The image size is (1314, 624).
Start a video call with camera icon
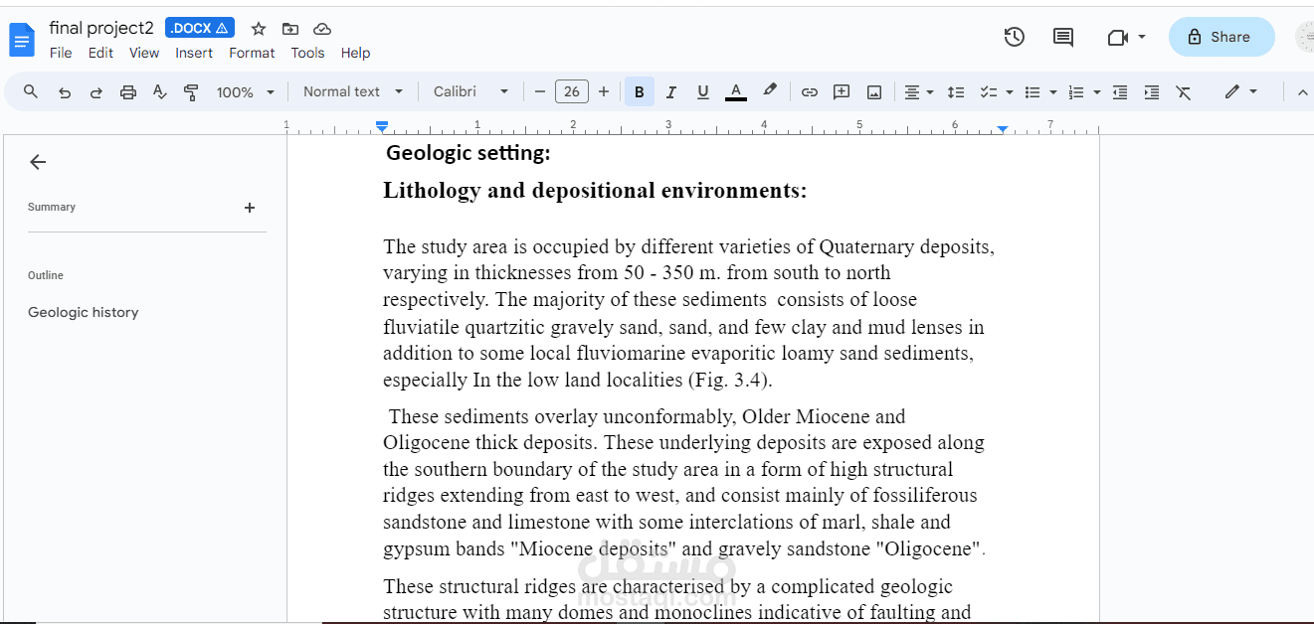[x=1117, y=37]
